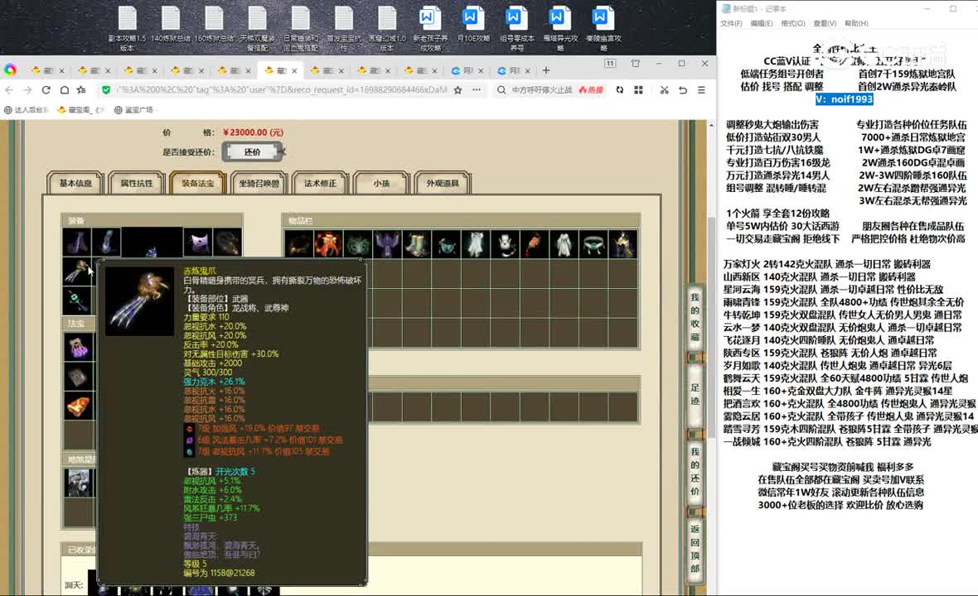Open the 月10E攻略 WPS document on desktop
978x596 pixels.
click(472, 24)
